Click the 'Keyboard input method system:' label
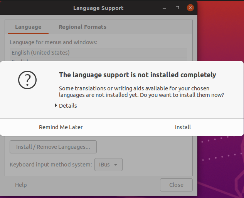This screenshot has height=198, width=244. 51,165
